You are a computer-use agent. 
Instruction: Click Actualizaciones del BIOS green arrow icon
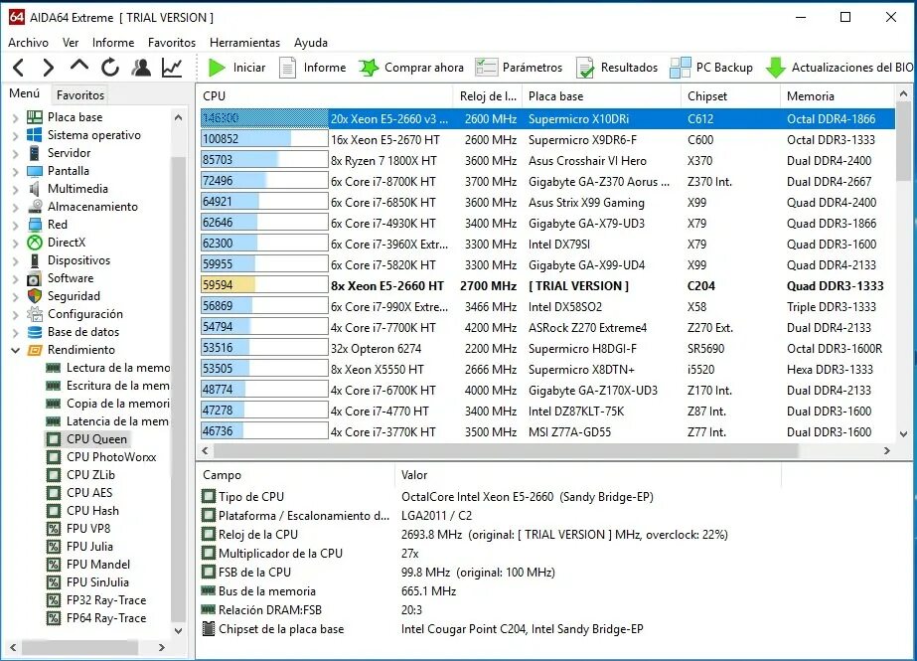(776, 68)
